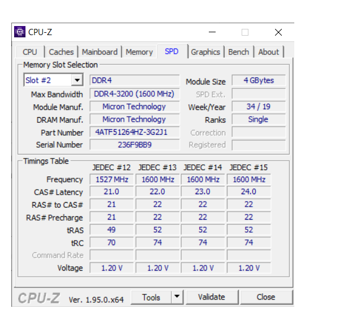The height and width of the screenshot is (334, 352).
Task: Click the 4 GBytes module size value
Action: tap(259, 80)
